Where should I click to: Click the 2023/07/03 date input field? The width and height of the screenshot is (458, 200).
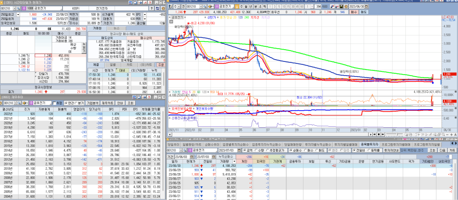[x=229, y=150]
